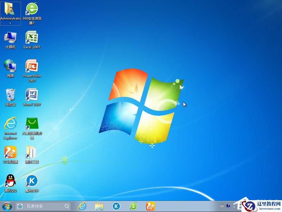
Task: Open the KuGou icon on the taskbar
Action: [x=116, y=206]
